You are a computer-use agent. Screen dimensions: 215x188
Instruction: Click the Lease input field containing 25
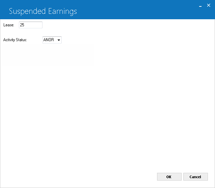pos(31,25)
